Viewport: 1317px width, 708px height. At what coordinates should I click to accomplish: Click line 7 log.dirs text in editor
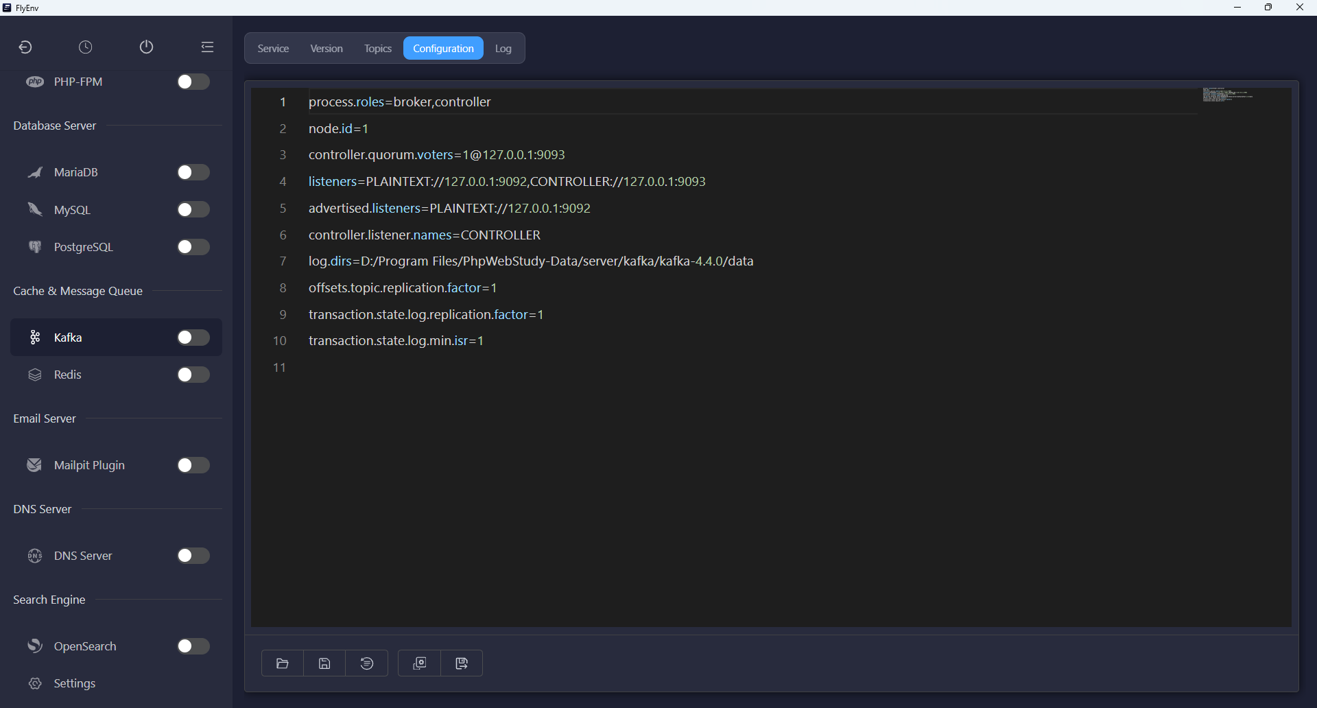(531, 261)
